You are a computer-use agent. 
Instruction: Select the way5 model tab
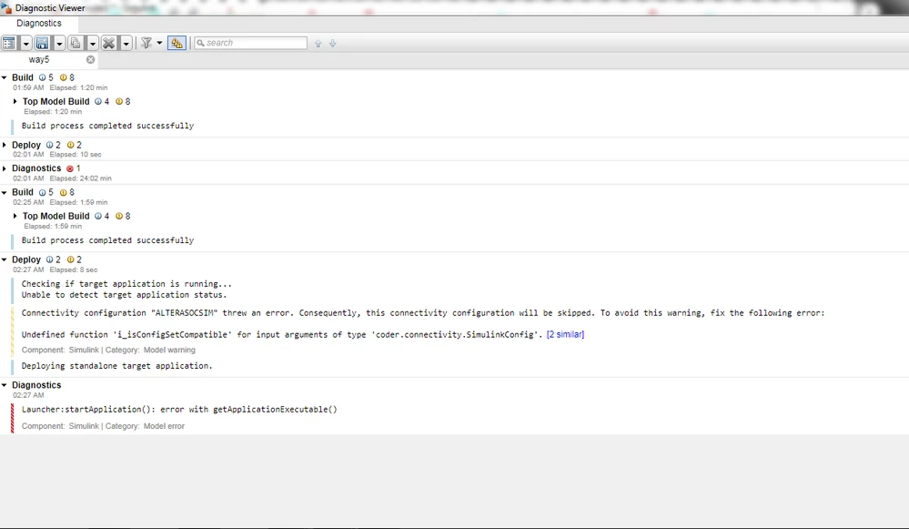(39, 60)
